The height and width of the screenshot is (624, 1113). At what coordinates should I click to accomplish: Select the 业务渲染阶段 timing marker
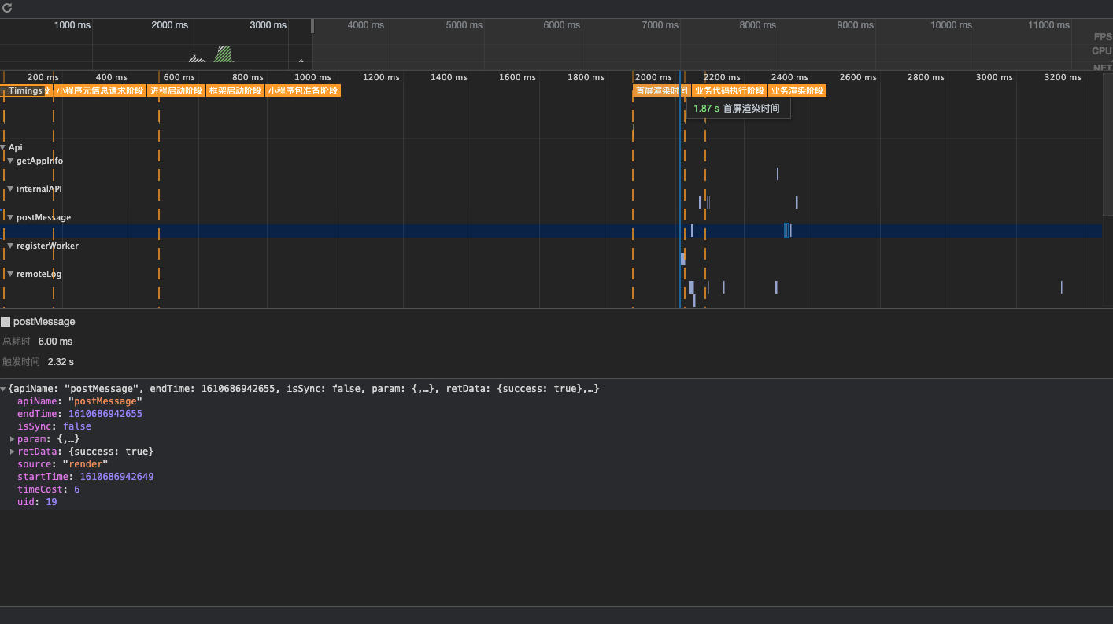click(797, 90)
